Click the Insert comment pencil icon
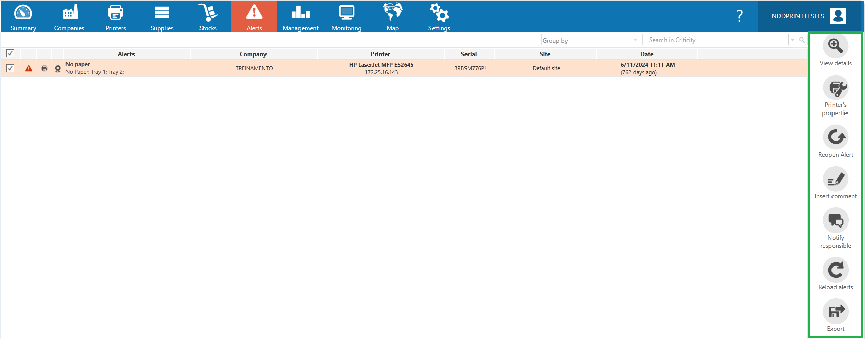 [x=836, y=179]
